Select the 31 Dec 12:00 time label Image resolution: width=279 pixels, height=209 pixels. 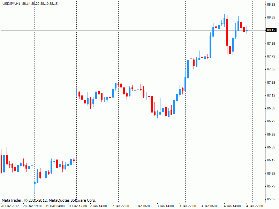coord(77,206)
